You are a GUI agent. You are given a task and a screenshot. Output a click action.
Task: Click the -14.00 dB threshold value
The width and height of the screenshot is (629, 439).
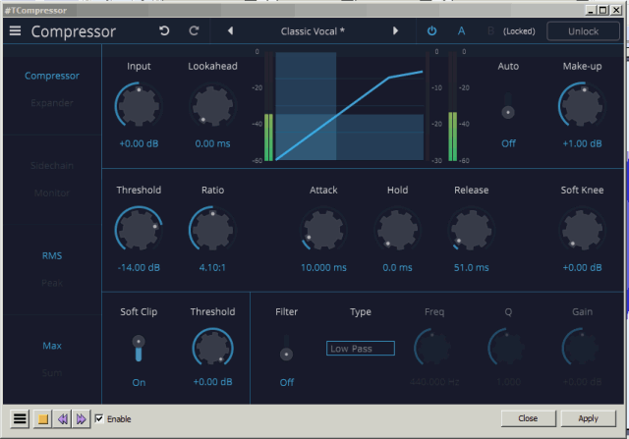tap(139, 267)
